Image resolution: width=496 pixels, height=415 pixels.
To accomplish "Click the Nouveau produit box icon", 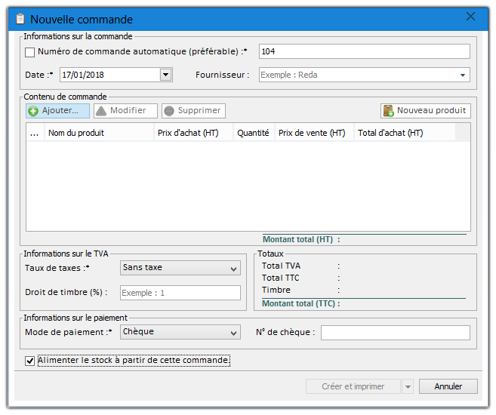I will click(x=388, y=111).
